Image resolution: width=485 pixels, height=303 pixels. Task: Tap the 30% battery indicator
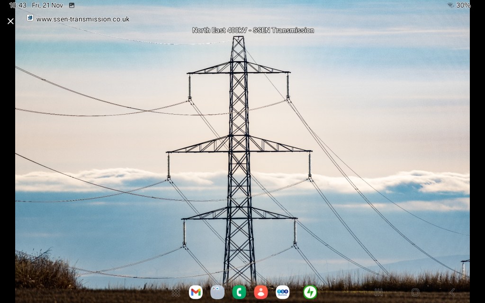(x=463, y=5)
